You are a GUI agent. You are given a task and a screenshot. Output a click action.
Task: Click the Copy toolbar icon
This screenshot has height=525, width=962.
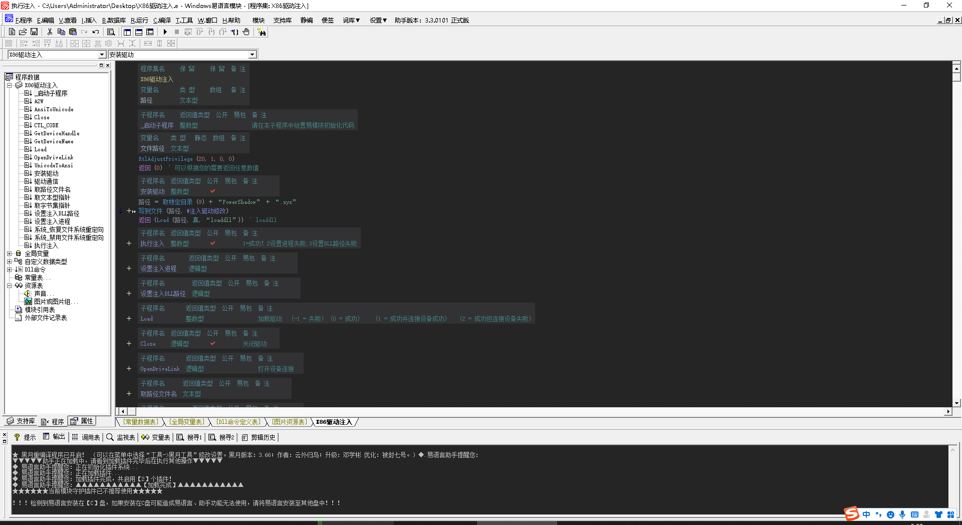point(61,32)
